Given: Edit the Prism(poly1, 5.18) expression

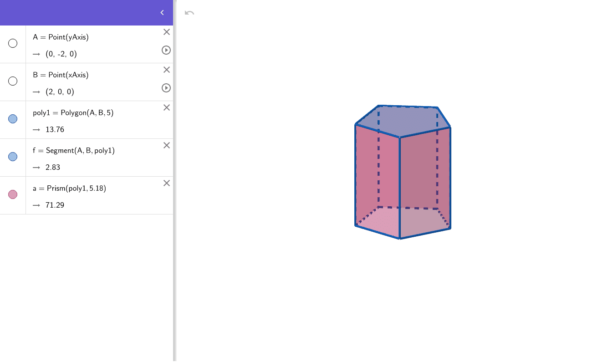Looking at the screenshot, I should 70,188.
